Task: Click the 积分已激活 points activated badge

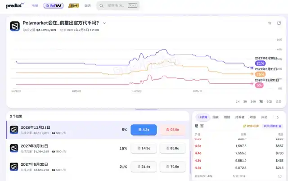Action: pos(272,126)
